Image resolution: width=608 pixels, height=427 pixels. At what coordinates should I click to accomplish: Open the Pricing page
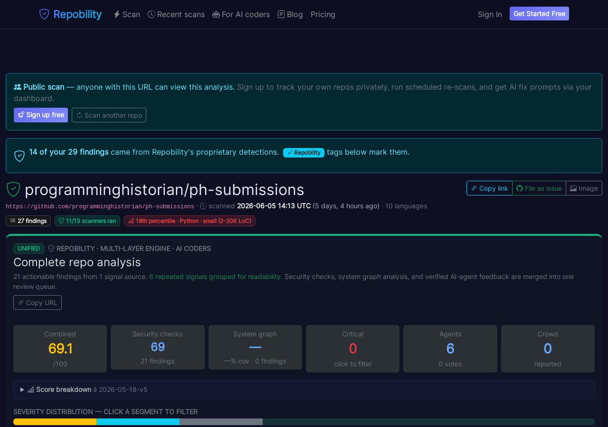point(323,14)
